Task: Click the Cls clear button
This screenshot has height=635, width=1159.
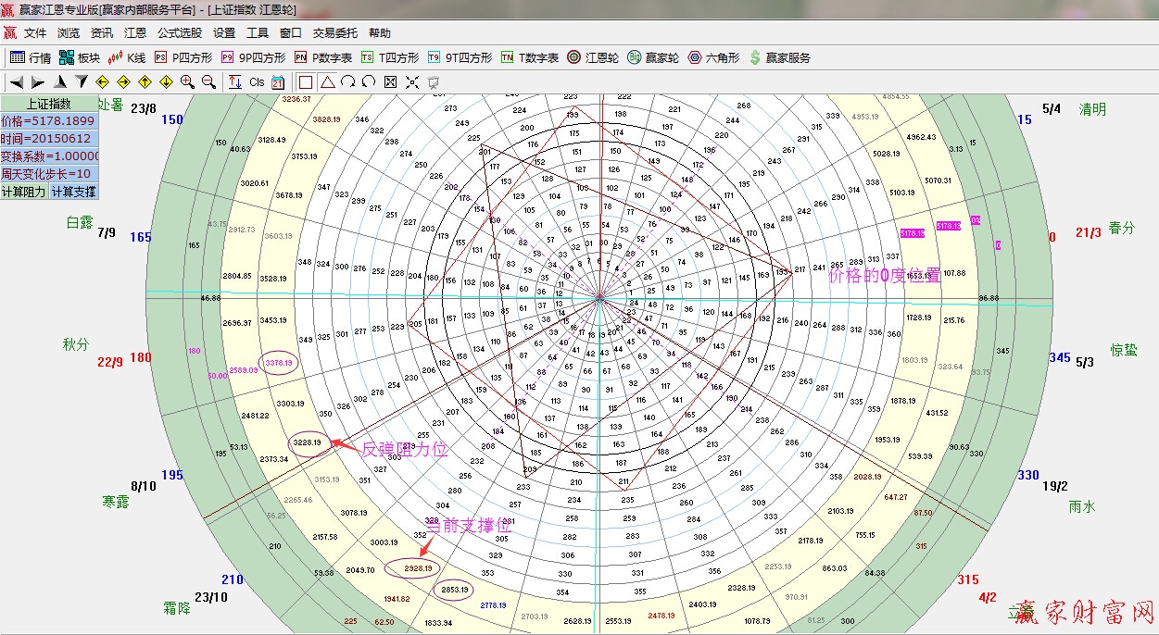Action: coord(257,81)
